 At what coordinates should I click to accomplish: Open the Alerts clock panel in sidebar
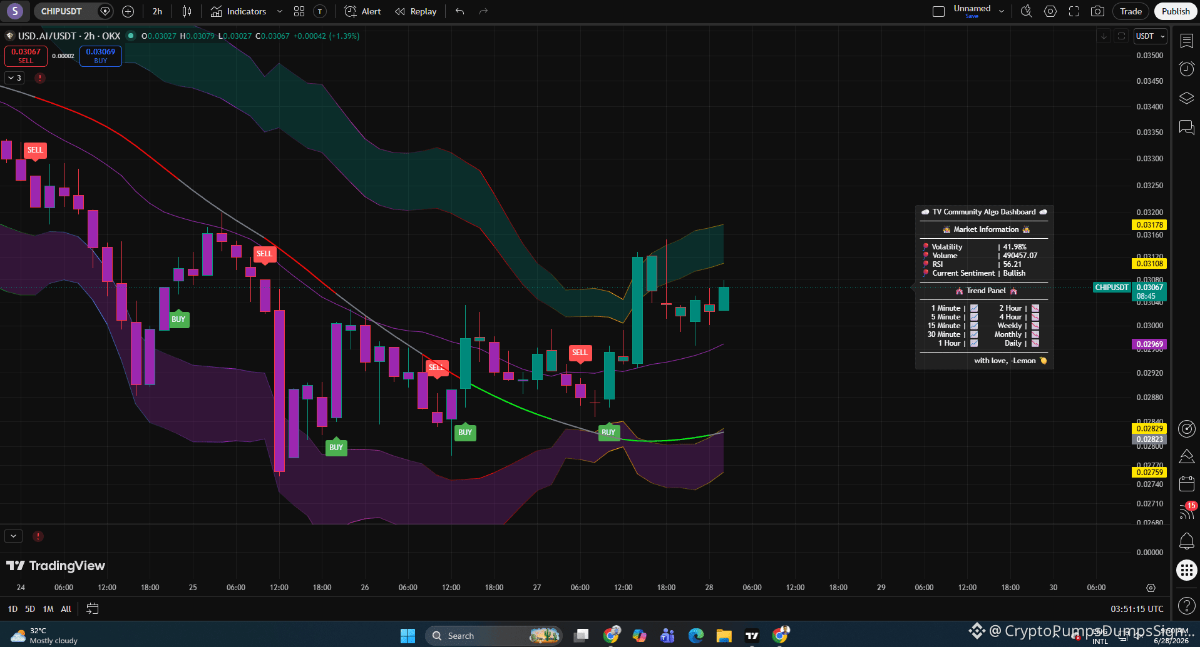(1186, 69)
